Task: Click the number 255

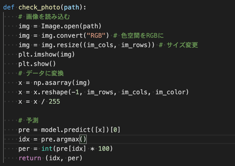Action: [x=54, y=102]
